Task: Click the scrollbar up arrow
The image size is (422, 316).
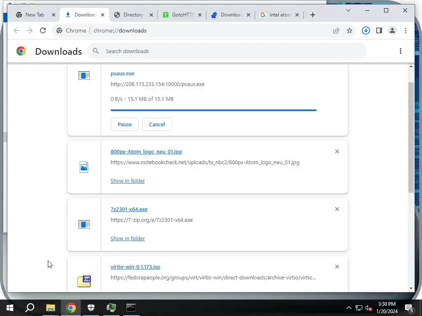Action: [x=411, y=66]
